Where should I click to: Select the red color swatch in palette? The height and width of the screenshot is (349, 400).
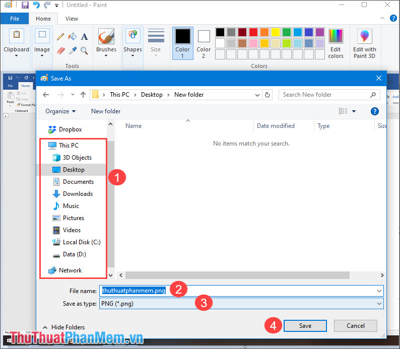coord(253,32)
